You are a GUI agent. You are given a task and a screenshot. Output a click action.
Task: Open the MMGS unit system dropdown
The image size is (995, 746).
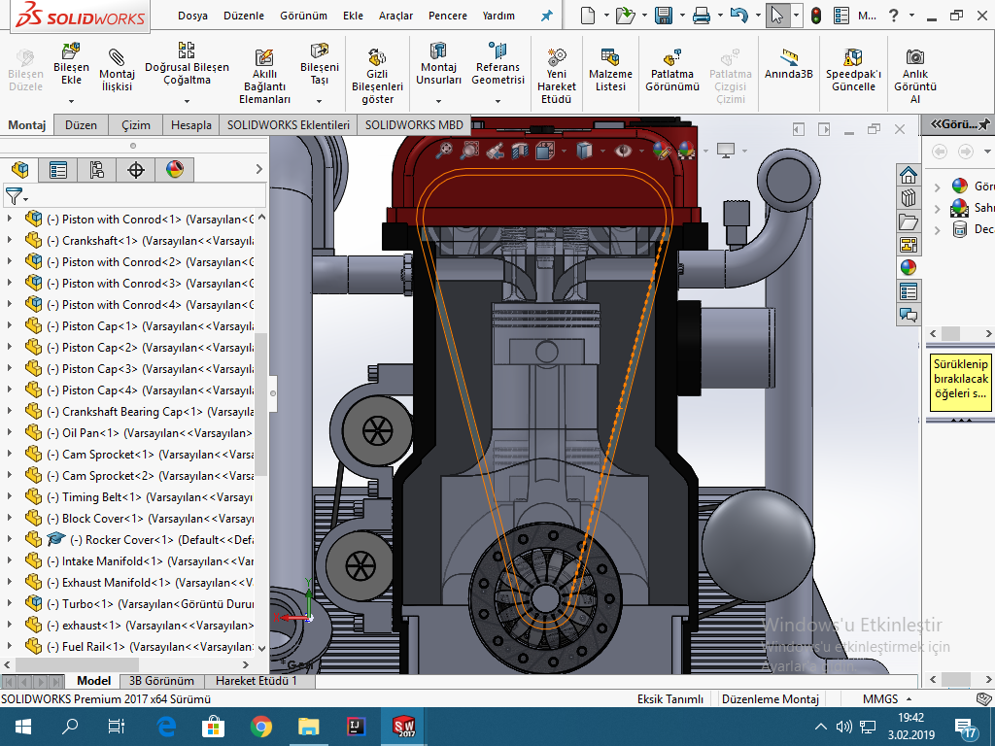tap(909, 699)
